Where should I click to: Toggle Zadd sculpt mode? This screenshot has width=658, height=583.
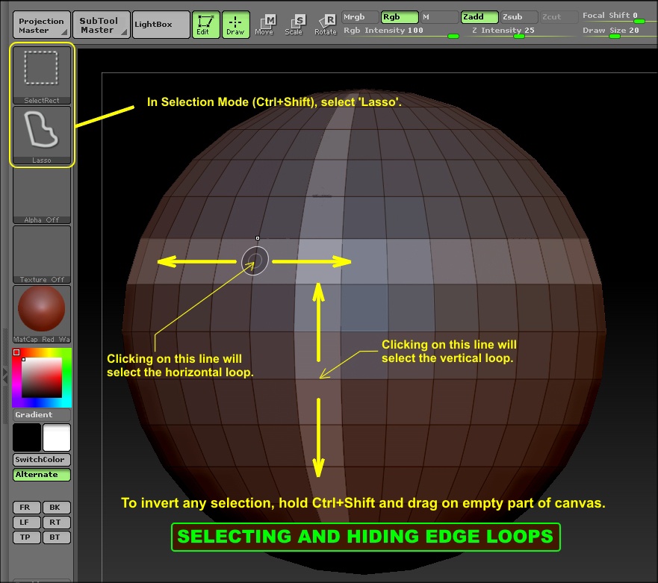pos(479,17)
